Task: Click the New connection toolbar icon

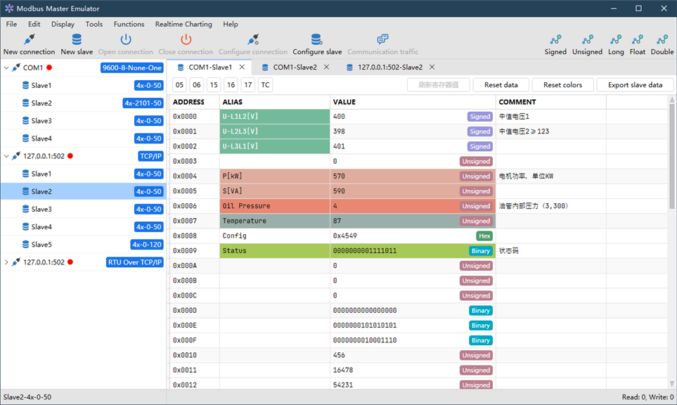Action: (29, 39)
